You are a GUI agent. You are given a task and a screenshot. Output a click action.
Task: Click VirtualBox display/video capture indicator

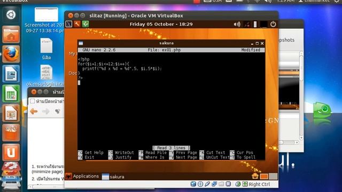(228, 184)
